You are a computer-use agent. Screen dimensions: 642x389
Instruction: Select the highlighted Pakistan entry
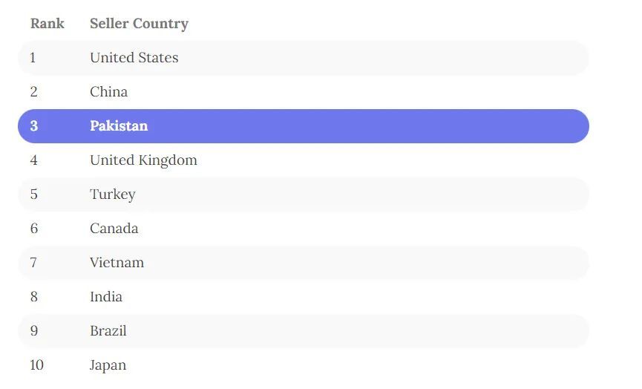[119, 126]
